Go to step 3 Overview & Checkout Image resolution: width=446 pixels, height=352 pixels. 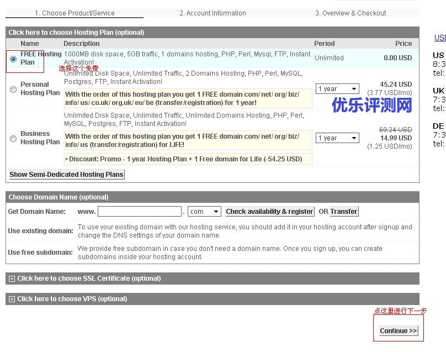tap(351, 13)
